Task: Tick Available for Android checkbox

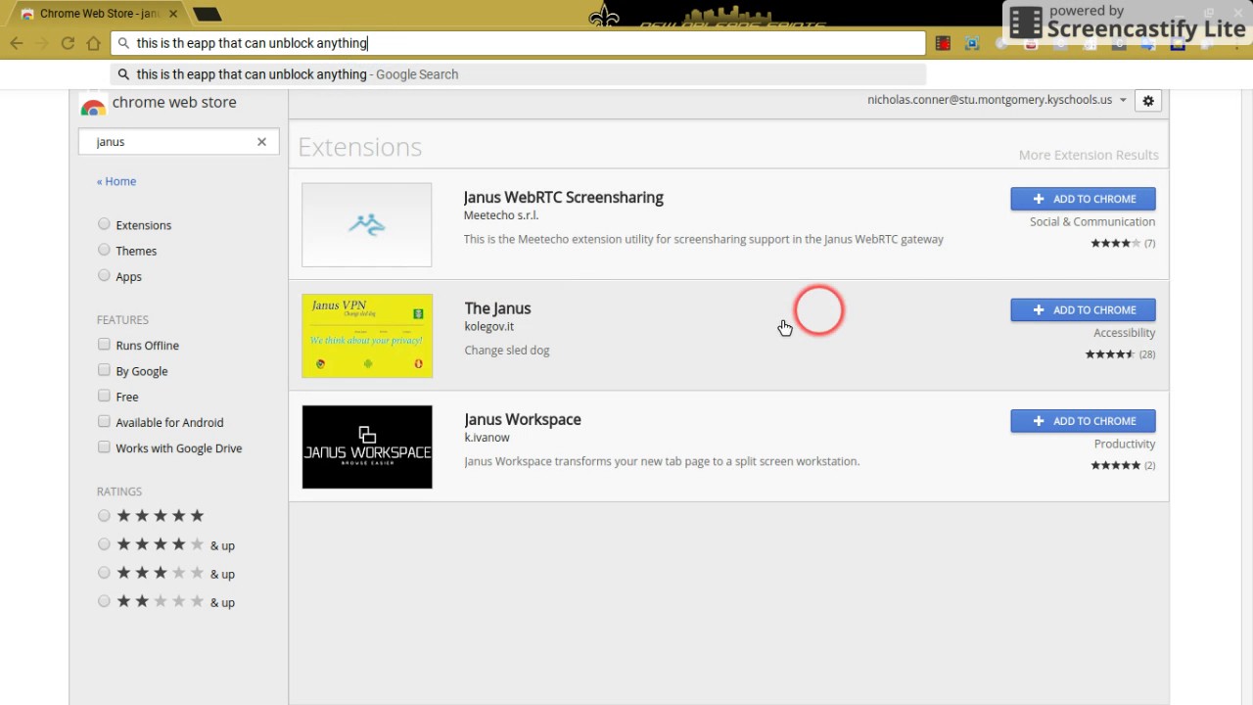Action: pyautogui.click(x=104, y=421)
